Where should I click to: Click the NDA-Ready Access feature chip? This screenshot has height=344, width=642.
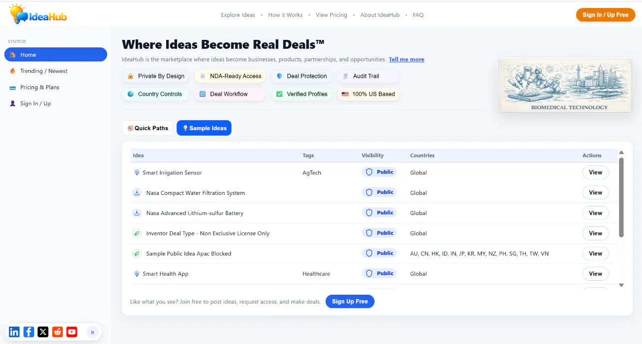[x=230, y=76]
